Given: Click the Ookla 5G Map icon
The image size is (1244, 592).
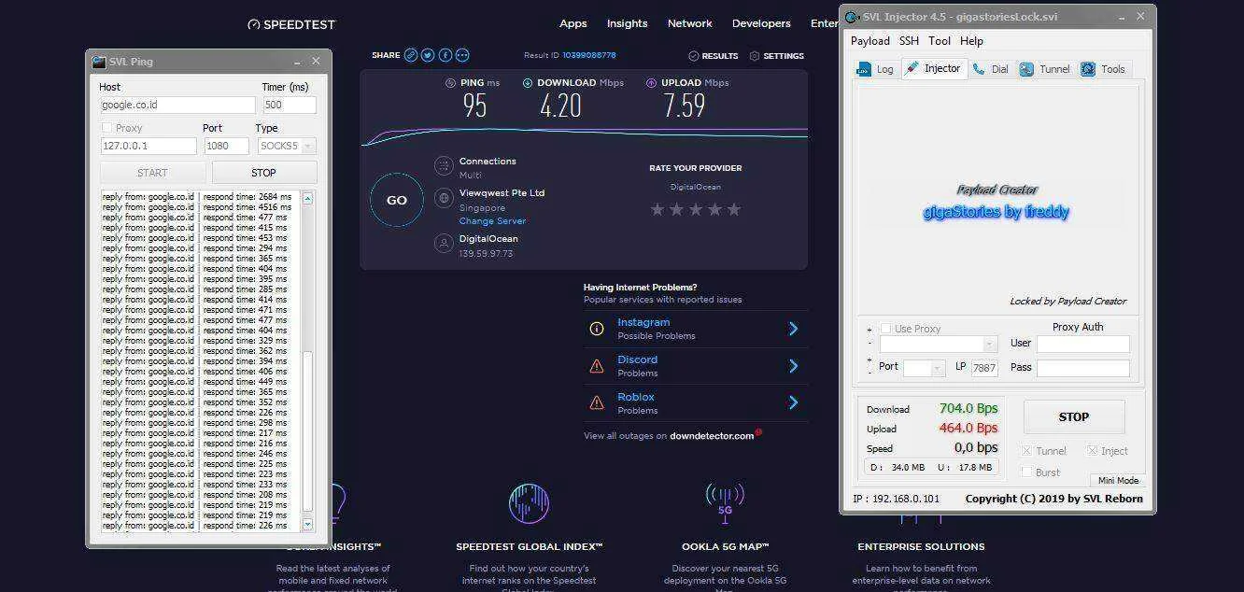Looking at the screenshot, I should tap(725, 503).
